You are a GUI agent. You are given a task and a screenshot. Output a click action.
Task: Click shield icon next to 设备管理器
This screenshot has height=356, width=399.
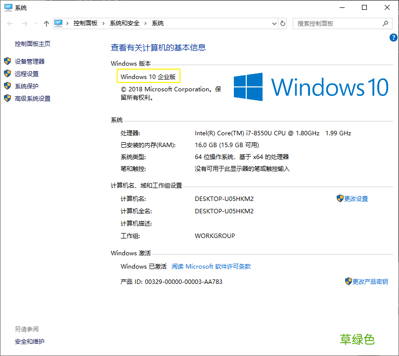tap(7, 61)
